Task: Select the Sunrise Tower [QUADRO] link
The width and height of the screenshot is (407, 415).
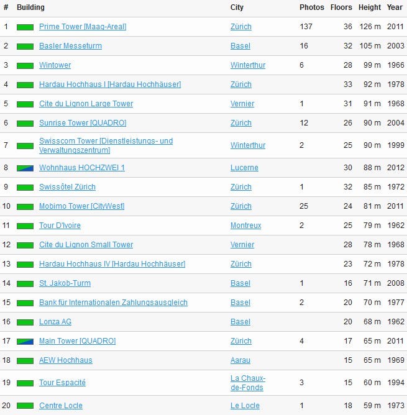Action: click(x=83, y=123)
